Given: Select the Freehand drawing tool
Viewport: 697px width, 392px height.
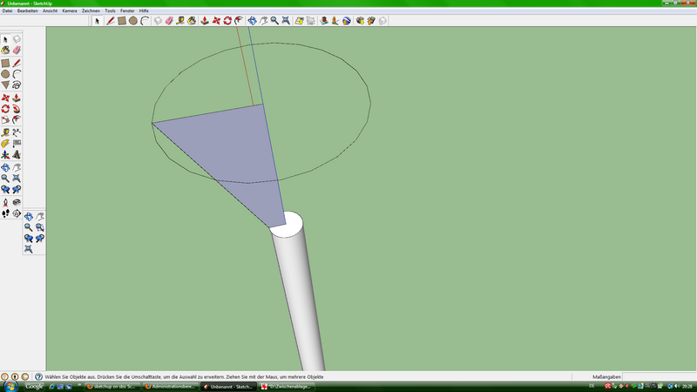Looking at the screenshot, I should (17, 85).
